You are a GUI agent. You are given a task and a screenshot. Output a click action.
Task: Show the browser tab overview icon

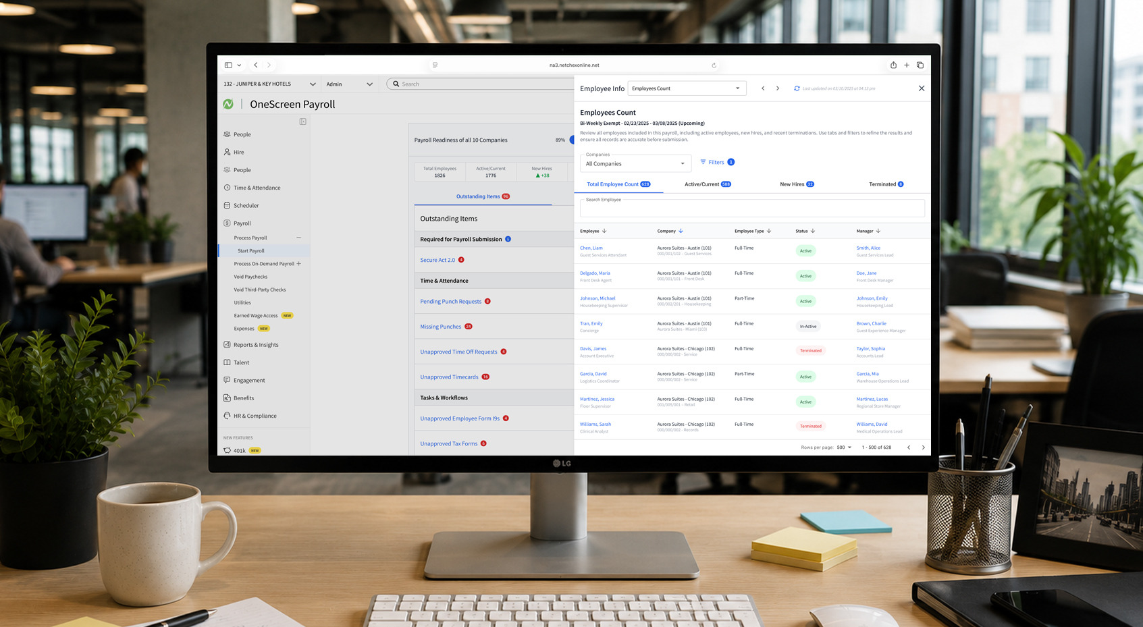920,65
